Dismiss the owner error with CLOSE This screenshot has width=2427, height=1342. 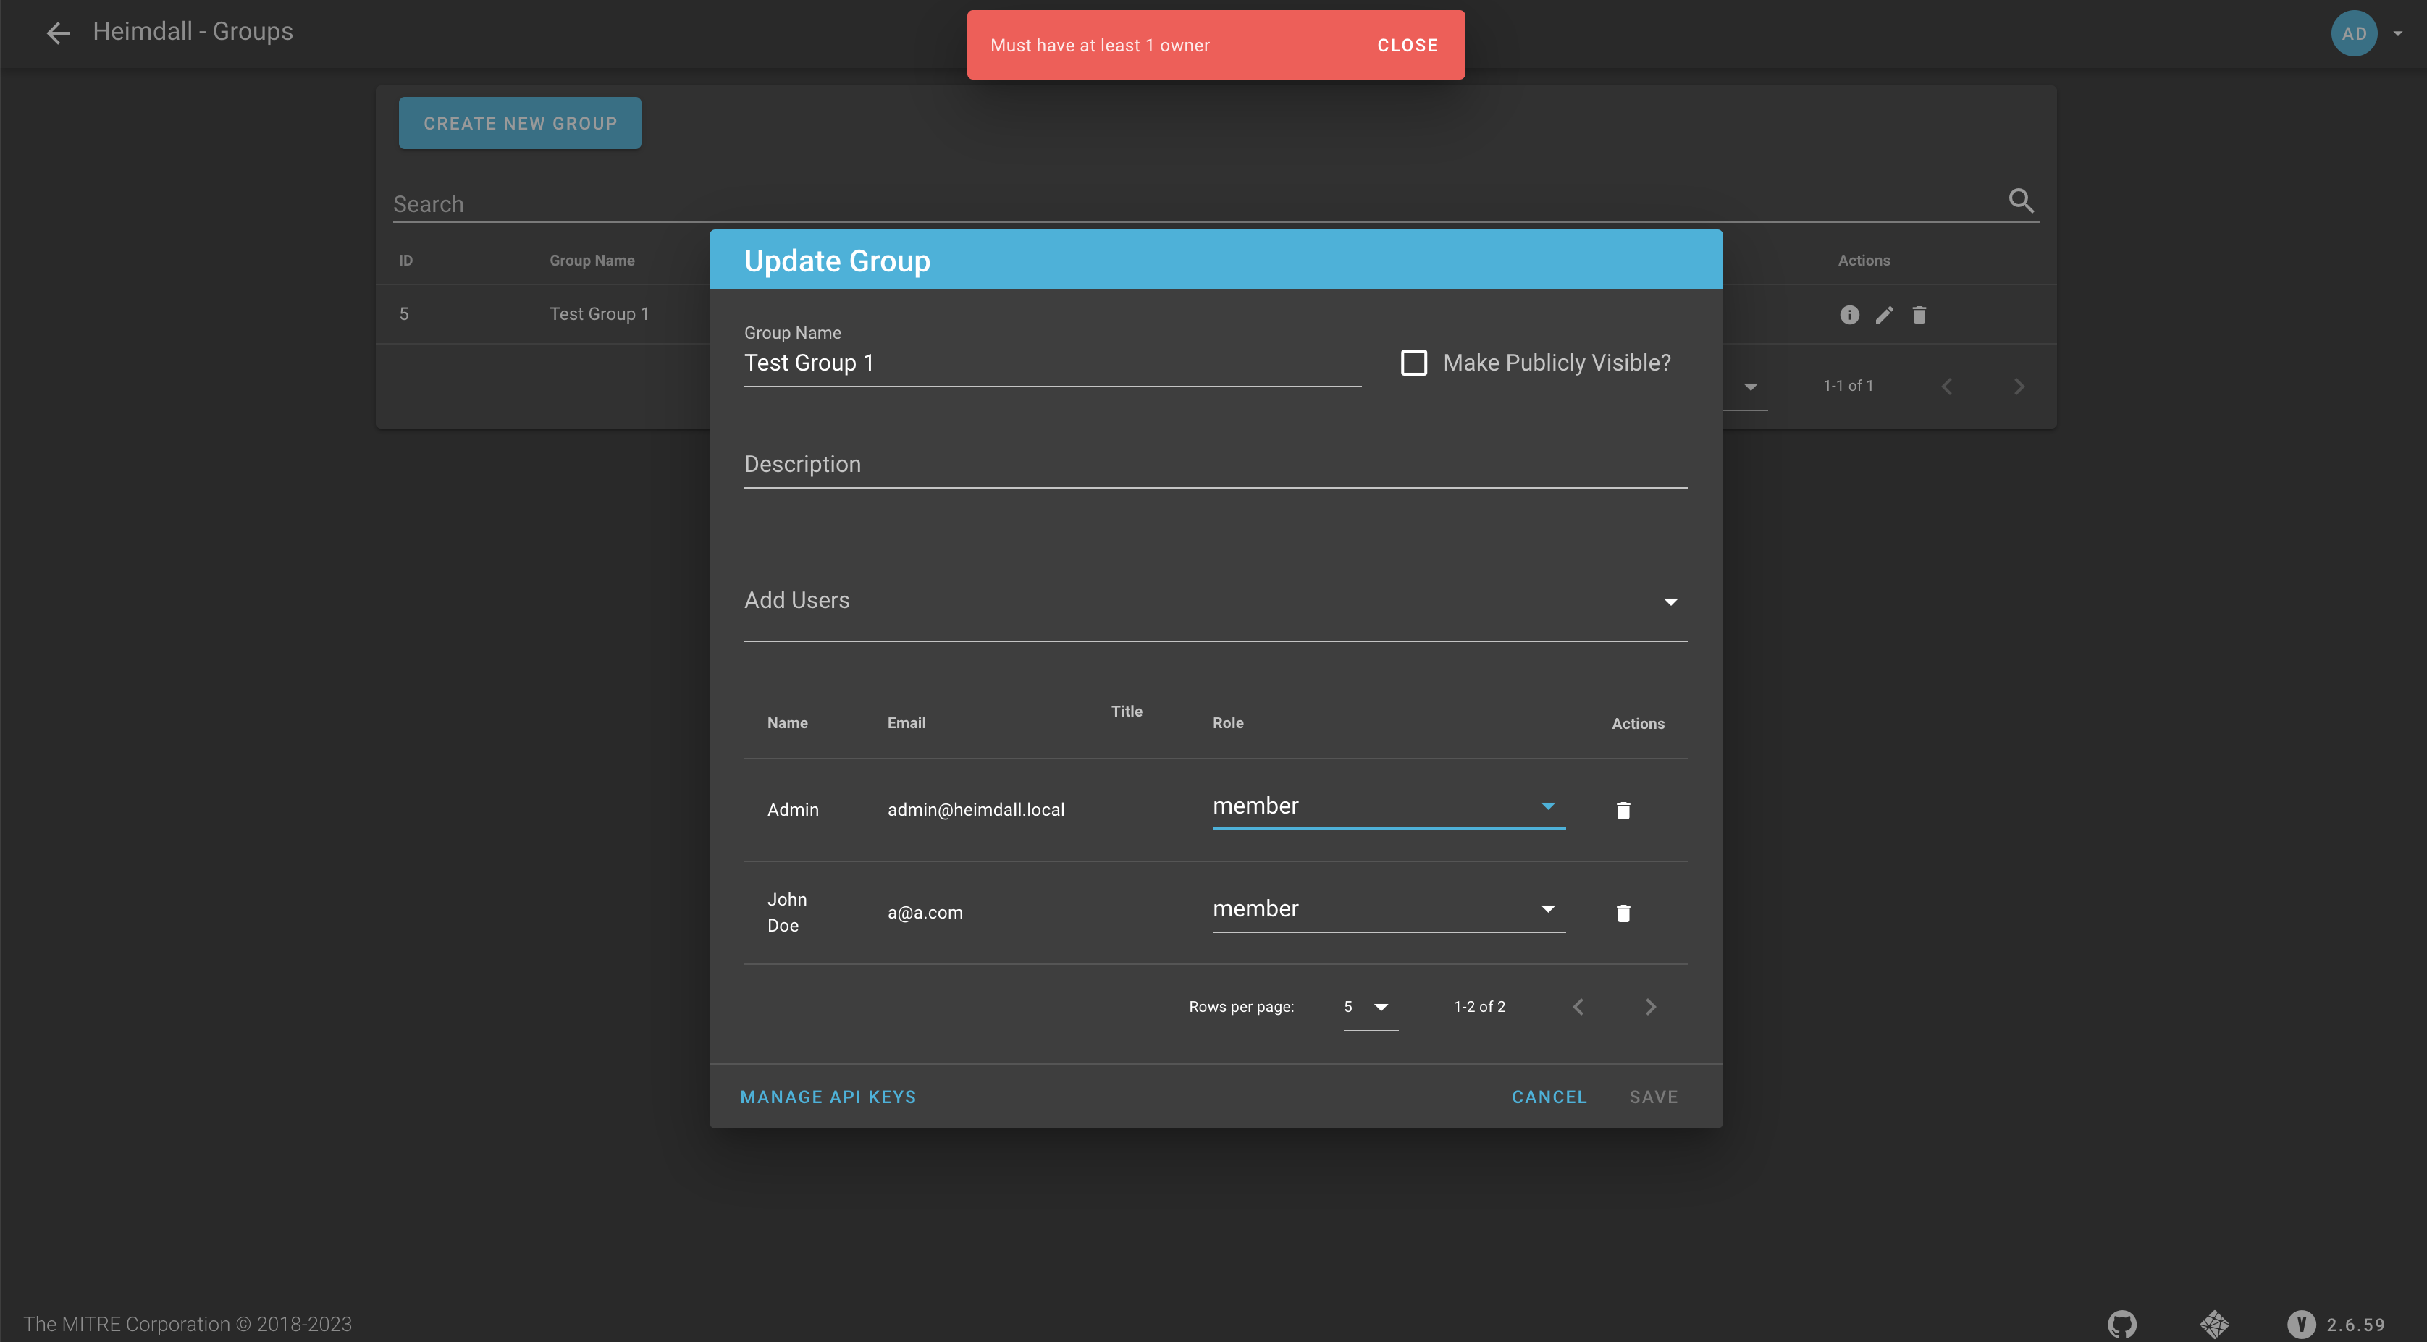(x=1407, y=45)
